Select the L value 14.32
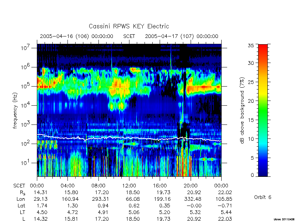Screen dimensions: 295x221 pyautogui.click(x=41, y=219)
